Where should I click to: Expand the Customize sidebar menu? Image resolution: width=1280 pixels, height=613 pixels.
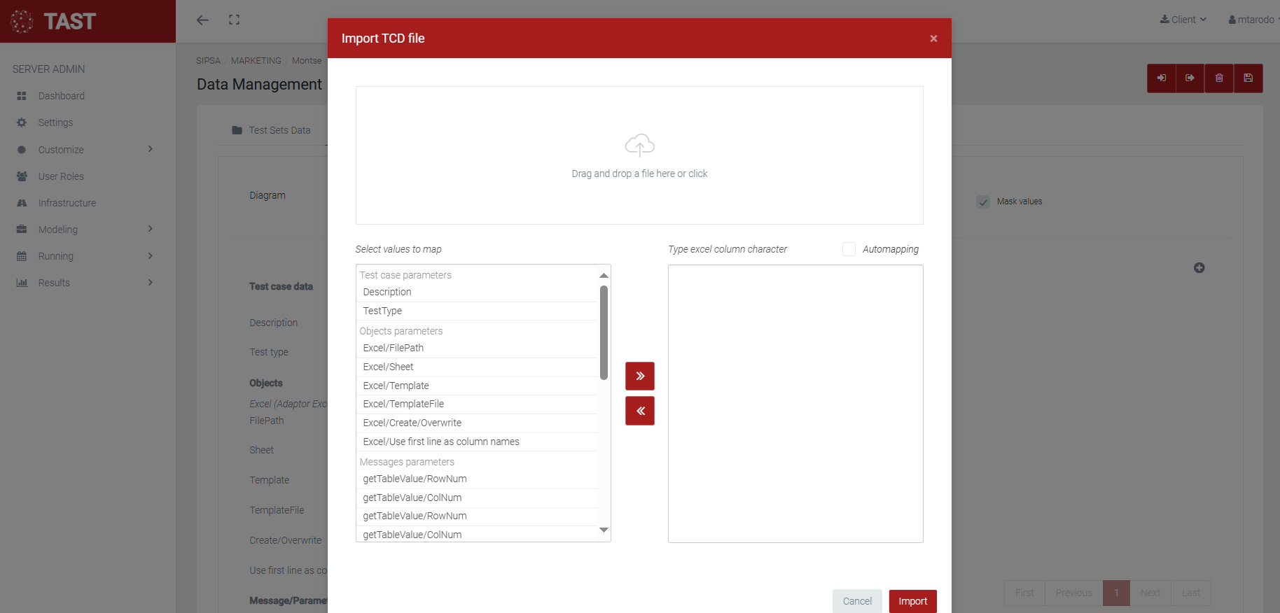pyautogui.click(x=84, y=150)
